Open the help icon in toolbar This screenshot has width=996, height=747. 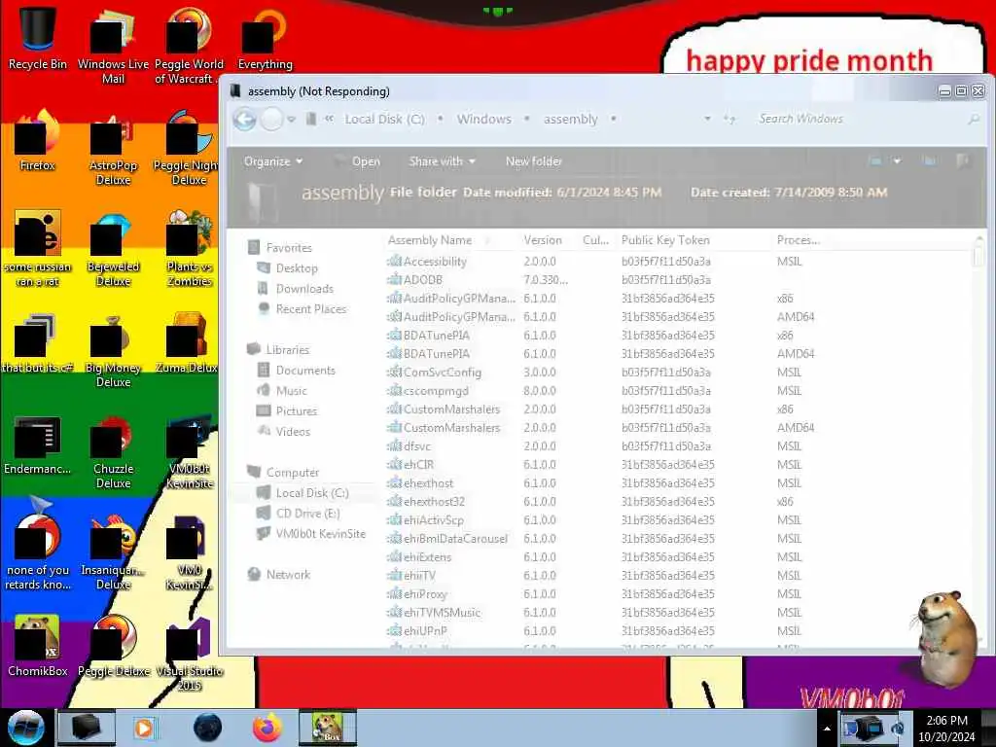(963, 161)
